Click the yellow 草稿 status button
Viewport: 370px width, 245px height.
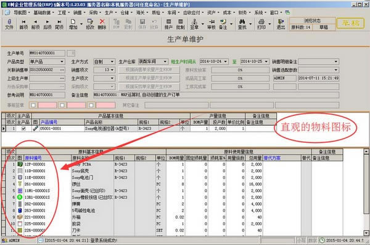click(350, 23)
